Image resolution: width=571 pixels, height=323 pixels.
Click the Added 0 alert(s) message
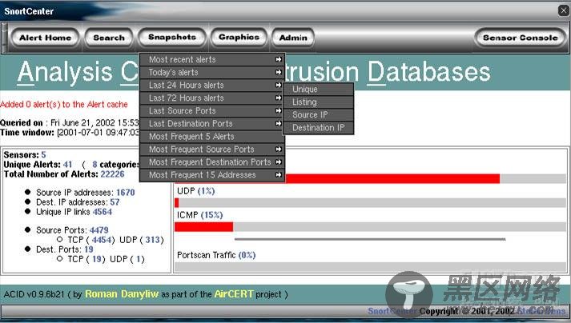pyautogui.click(x=64, y=105)
